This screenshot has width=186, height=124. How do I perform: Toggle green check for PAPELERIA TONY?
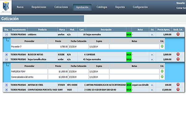point(162,71)
